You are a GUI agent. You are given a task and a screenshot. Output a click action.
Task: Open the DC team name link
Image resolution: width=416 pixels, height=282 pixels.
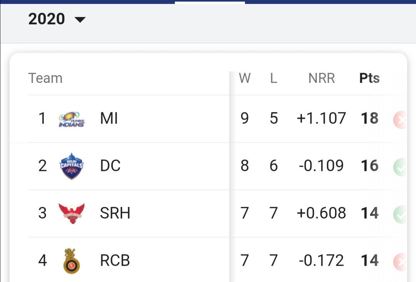[x=110, y=166]
